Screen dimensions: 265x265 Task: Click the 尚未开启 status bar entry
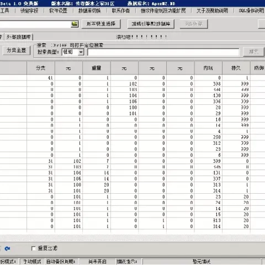97,262
